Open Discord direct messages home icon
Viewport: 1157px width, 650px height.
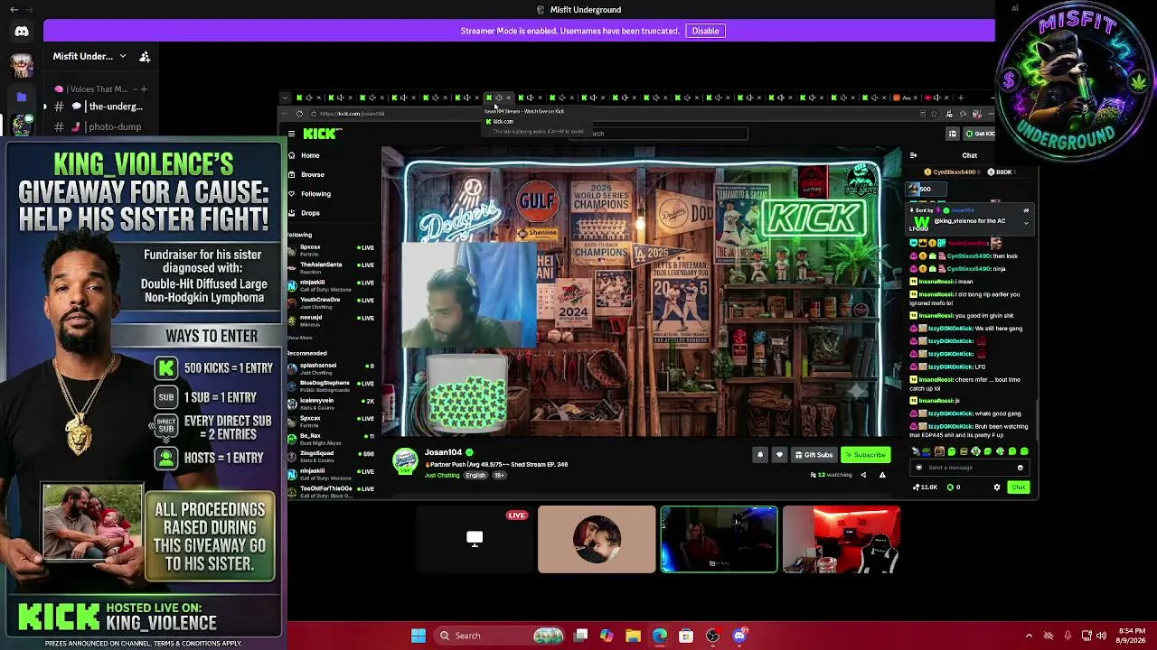[x=22, y=32]
